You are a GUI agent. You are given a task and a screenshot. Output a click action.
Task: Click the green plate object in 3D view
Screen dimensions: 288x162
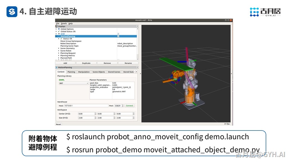point(176,64)
